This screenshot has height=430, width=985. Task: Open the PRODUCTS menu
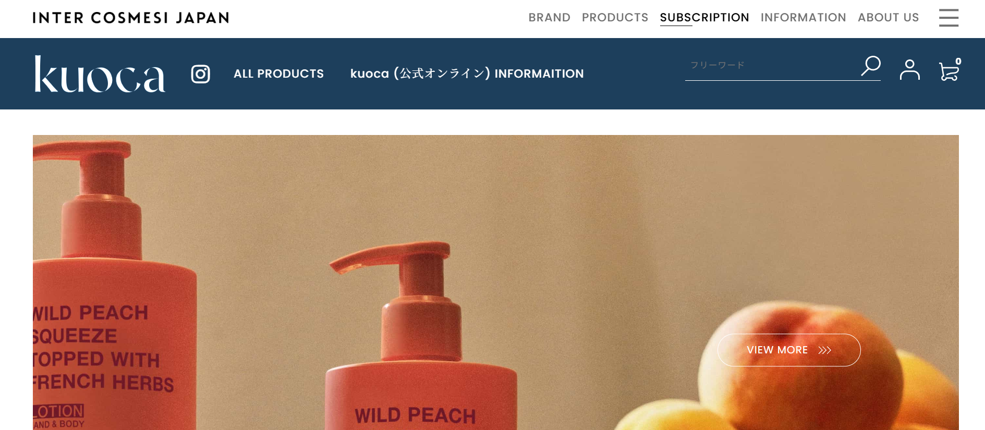[x=615, y=18]
